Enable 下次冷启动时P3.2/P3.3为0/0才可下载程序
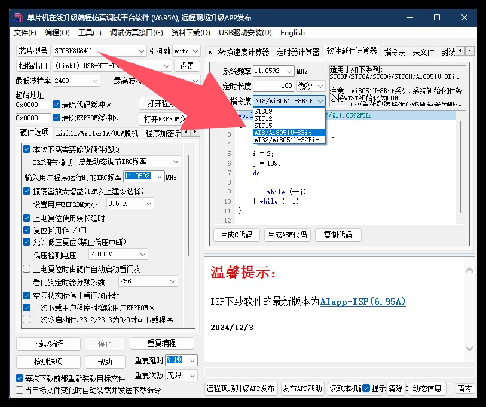 tap(27, 320)
